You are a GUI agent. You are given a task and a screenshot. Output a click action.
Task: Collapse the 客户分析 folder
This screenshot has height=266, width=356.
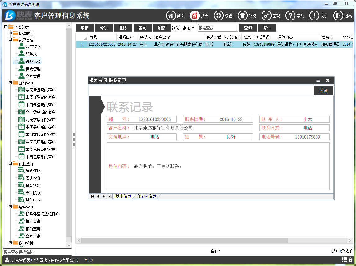click(x=11, y=243)
